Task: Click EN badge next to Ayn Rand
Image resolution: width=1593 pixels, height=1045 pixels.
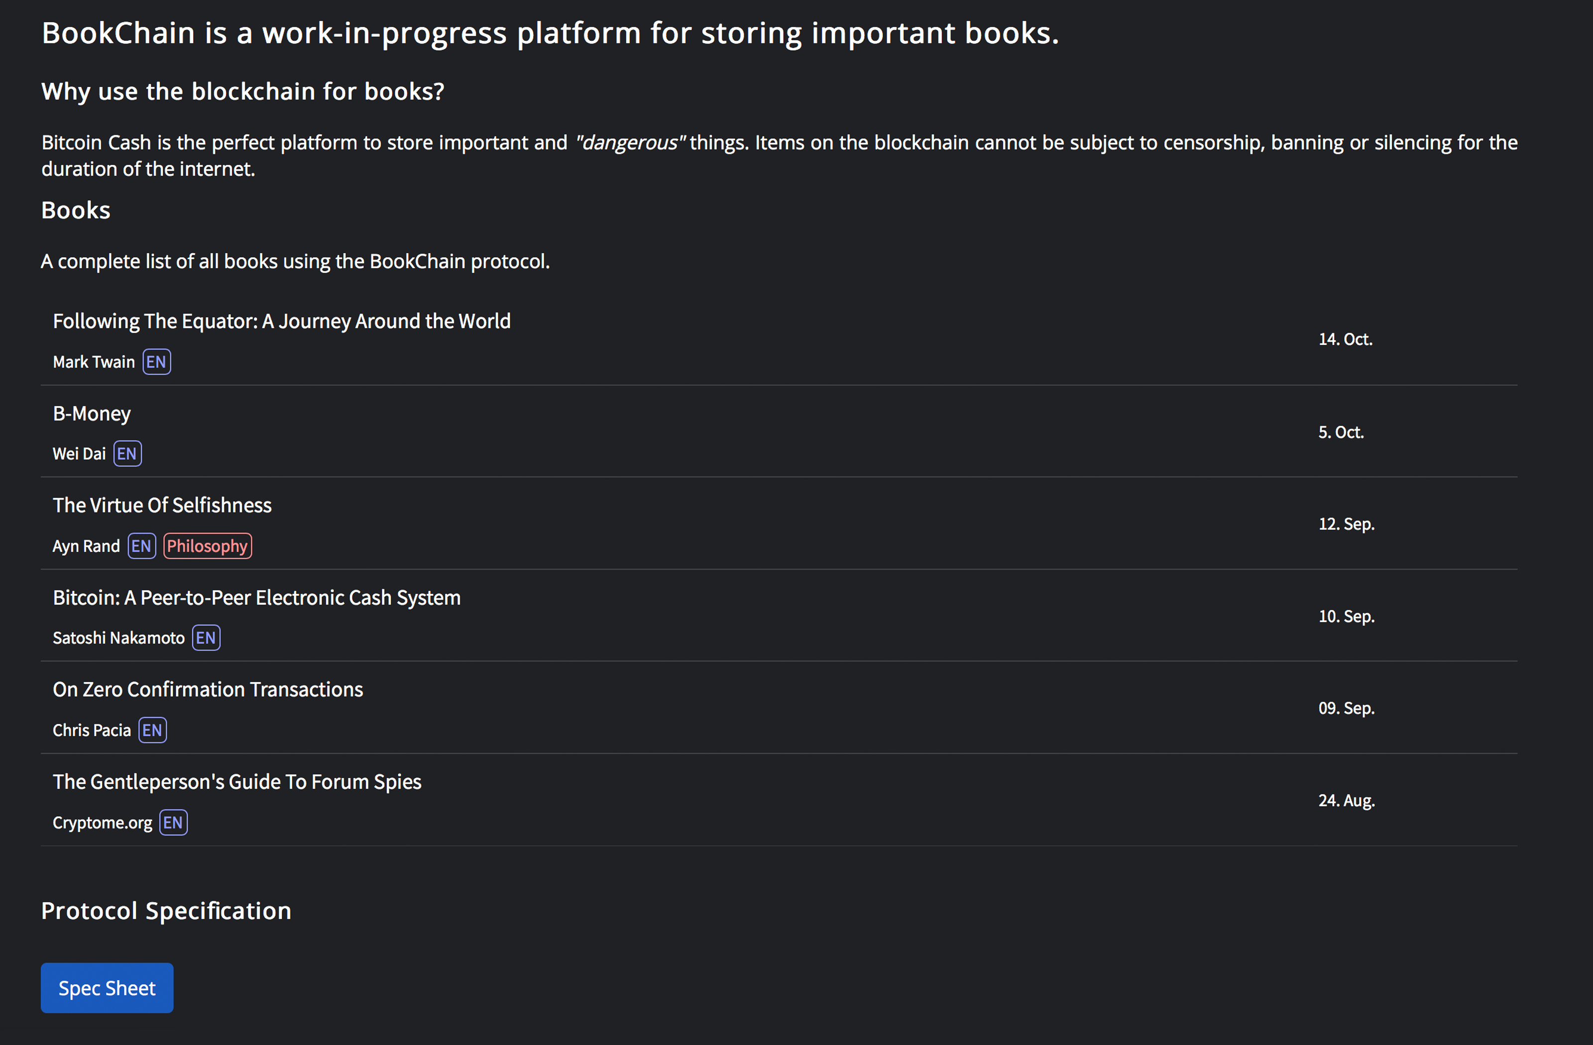Action: 142,546
